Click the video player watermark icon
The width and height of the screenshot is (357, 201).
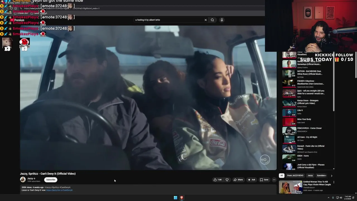point(265,160)
